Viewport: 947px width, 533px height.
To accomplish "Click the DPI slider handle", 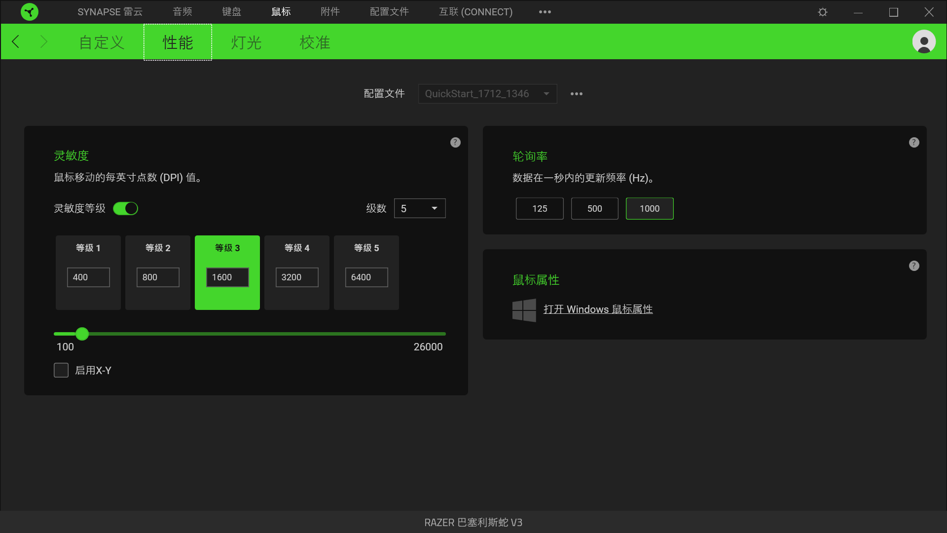I will coord(82,334).
